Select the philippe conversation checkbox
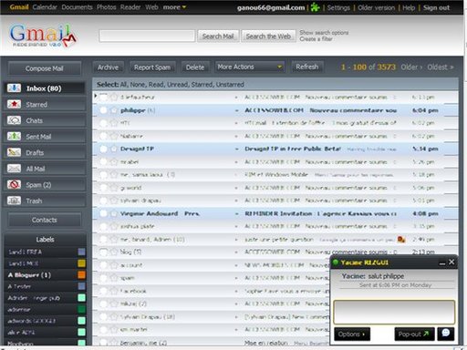The width and height of the screenshot is (467, 350). point(103,110)
